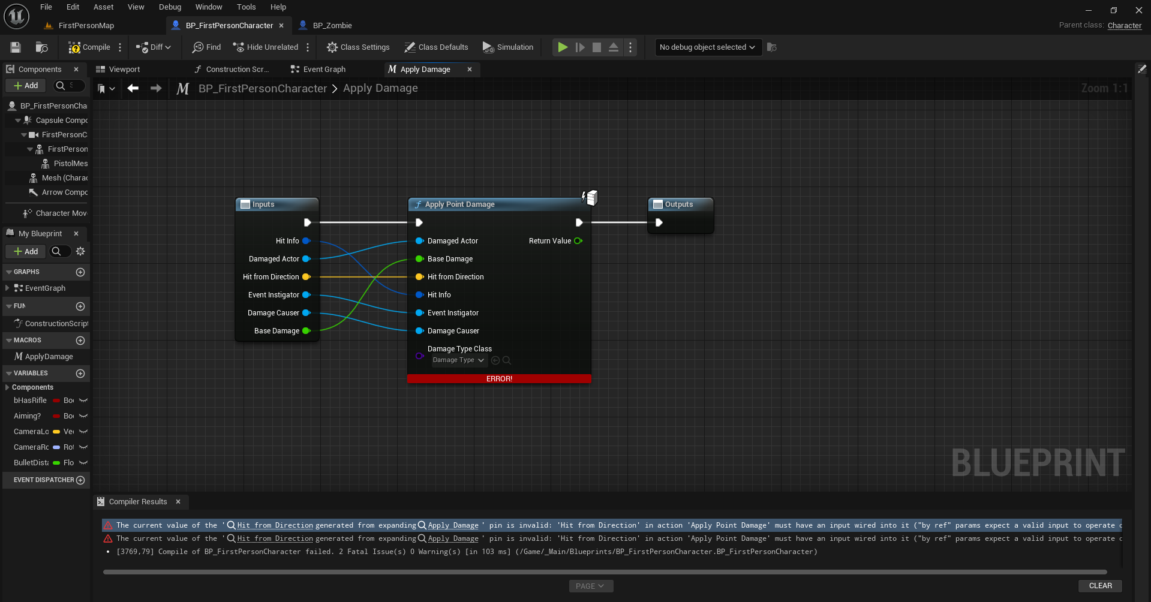Collapse the VARIABLES section

(9, 374)
